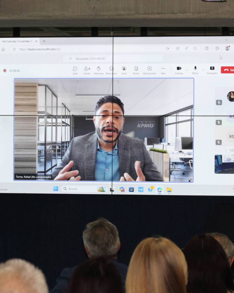The image size is (234, 293).
Task: Open Aplicaciones in the meeting toolbar
Action: pos(149,70)
